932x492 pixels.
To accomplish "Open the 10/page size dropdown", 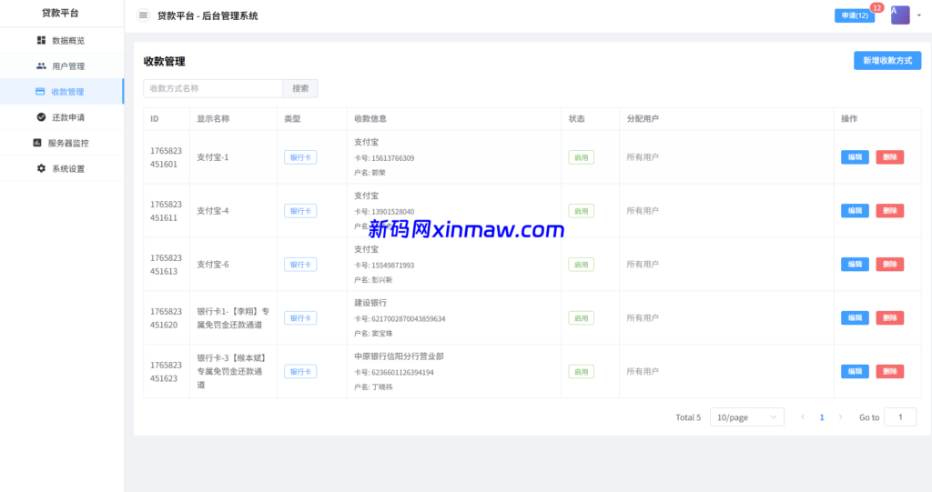I will (746, 417).
